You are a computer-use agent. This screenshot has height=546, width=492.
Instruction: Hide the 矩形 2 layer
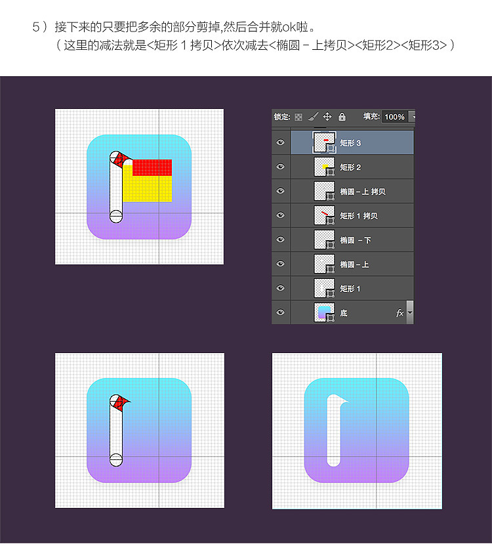pos(281,167)
